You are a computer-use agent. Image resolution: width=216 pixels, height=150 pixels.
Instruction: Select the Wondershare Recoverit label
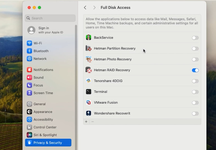click(112, 113)
